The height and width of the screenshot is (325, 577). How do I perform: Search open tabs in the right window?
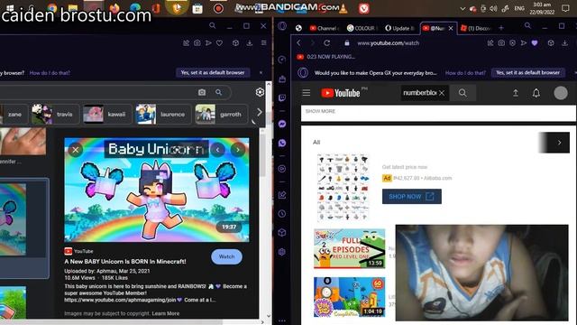point(527,26)
